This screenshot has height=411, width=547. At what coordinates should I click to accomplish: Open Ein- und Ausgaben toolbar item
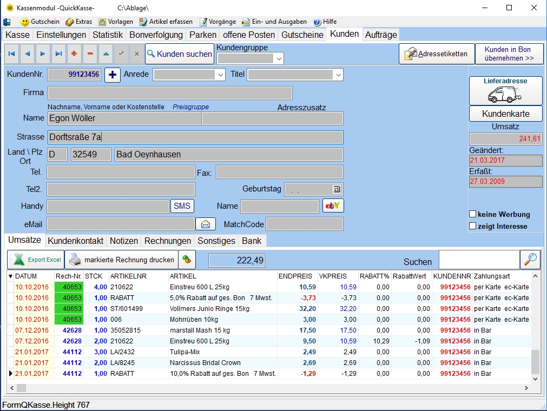click(x=274, y=22)
